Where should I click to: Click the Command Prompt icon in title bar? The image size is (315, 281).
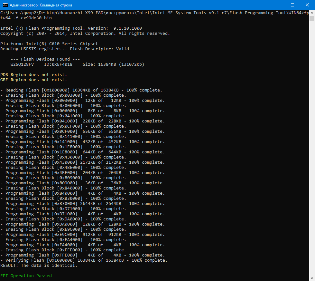[x=5, y=5]
